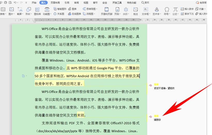This screenshot has width=212, height=135.
Task: Click the 功能图 icon
Action: [x=47, y=9]
